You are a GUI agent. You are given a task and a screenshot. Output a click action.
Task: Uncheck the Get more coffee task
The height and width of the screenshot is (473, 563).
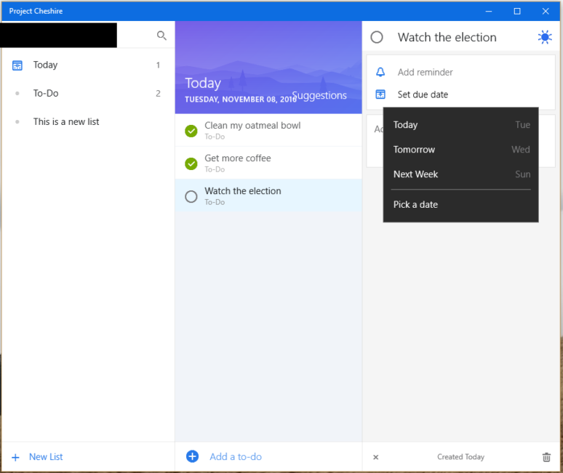pyautogui.click(x=191, y=163)
